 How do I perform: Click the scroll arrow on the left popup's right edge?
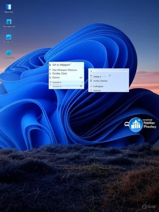[x=83, y=68]
